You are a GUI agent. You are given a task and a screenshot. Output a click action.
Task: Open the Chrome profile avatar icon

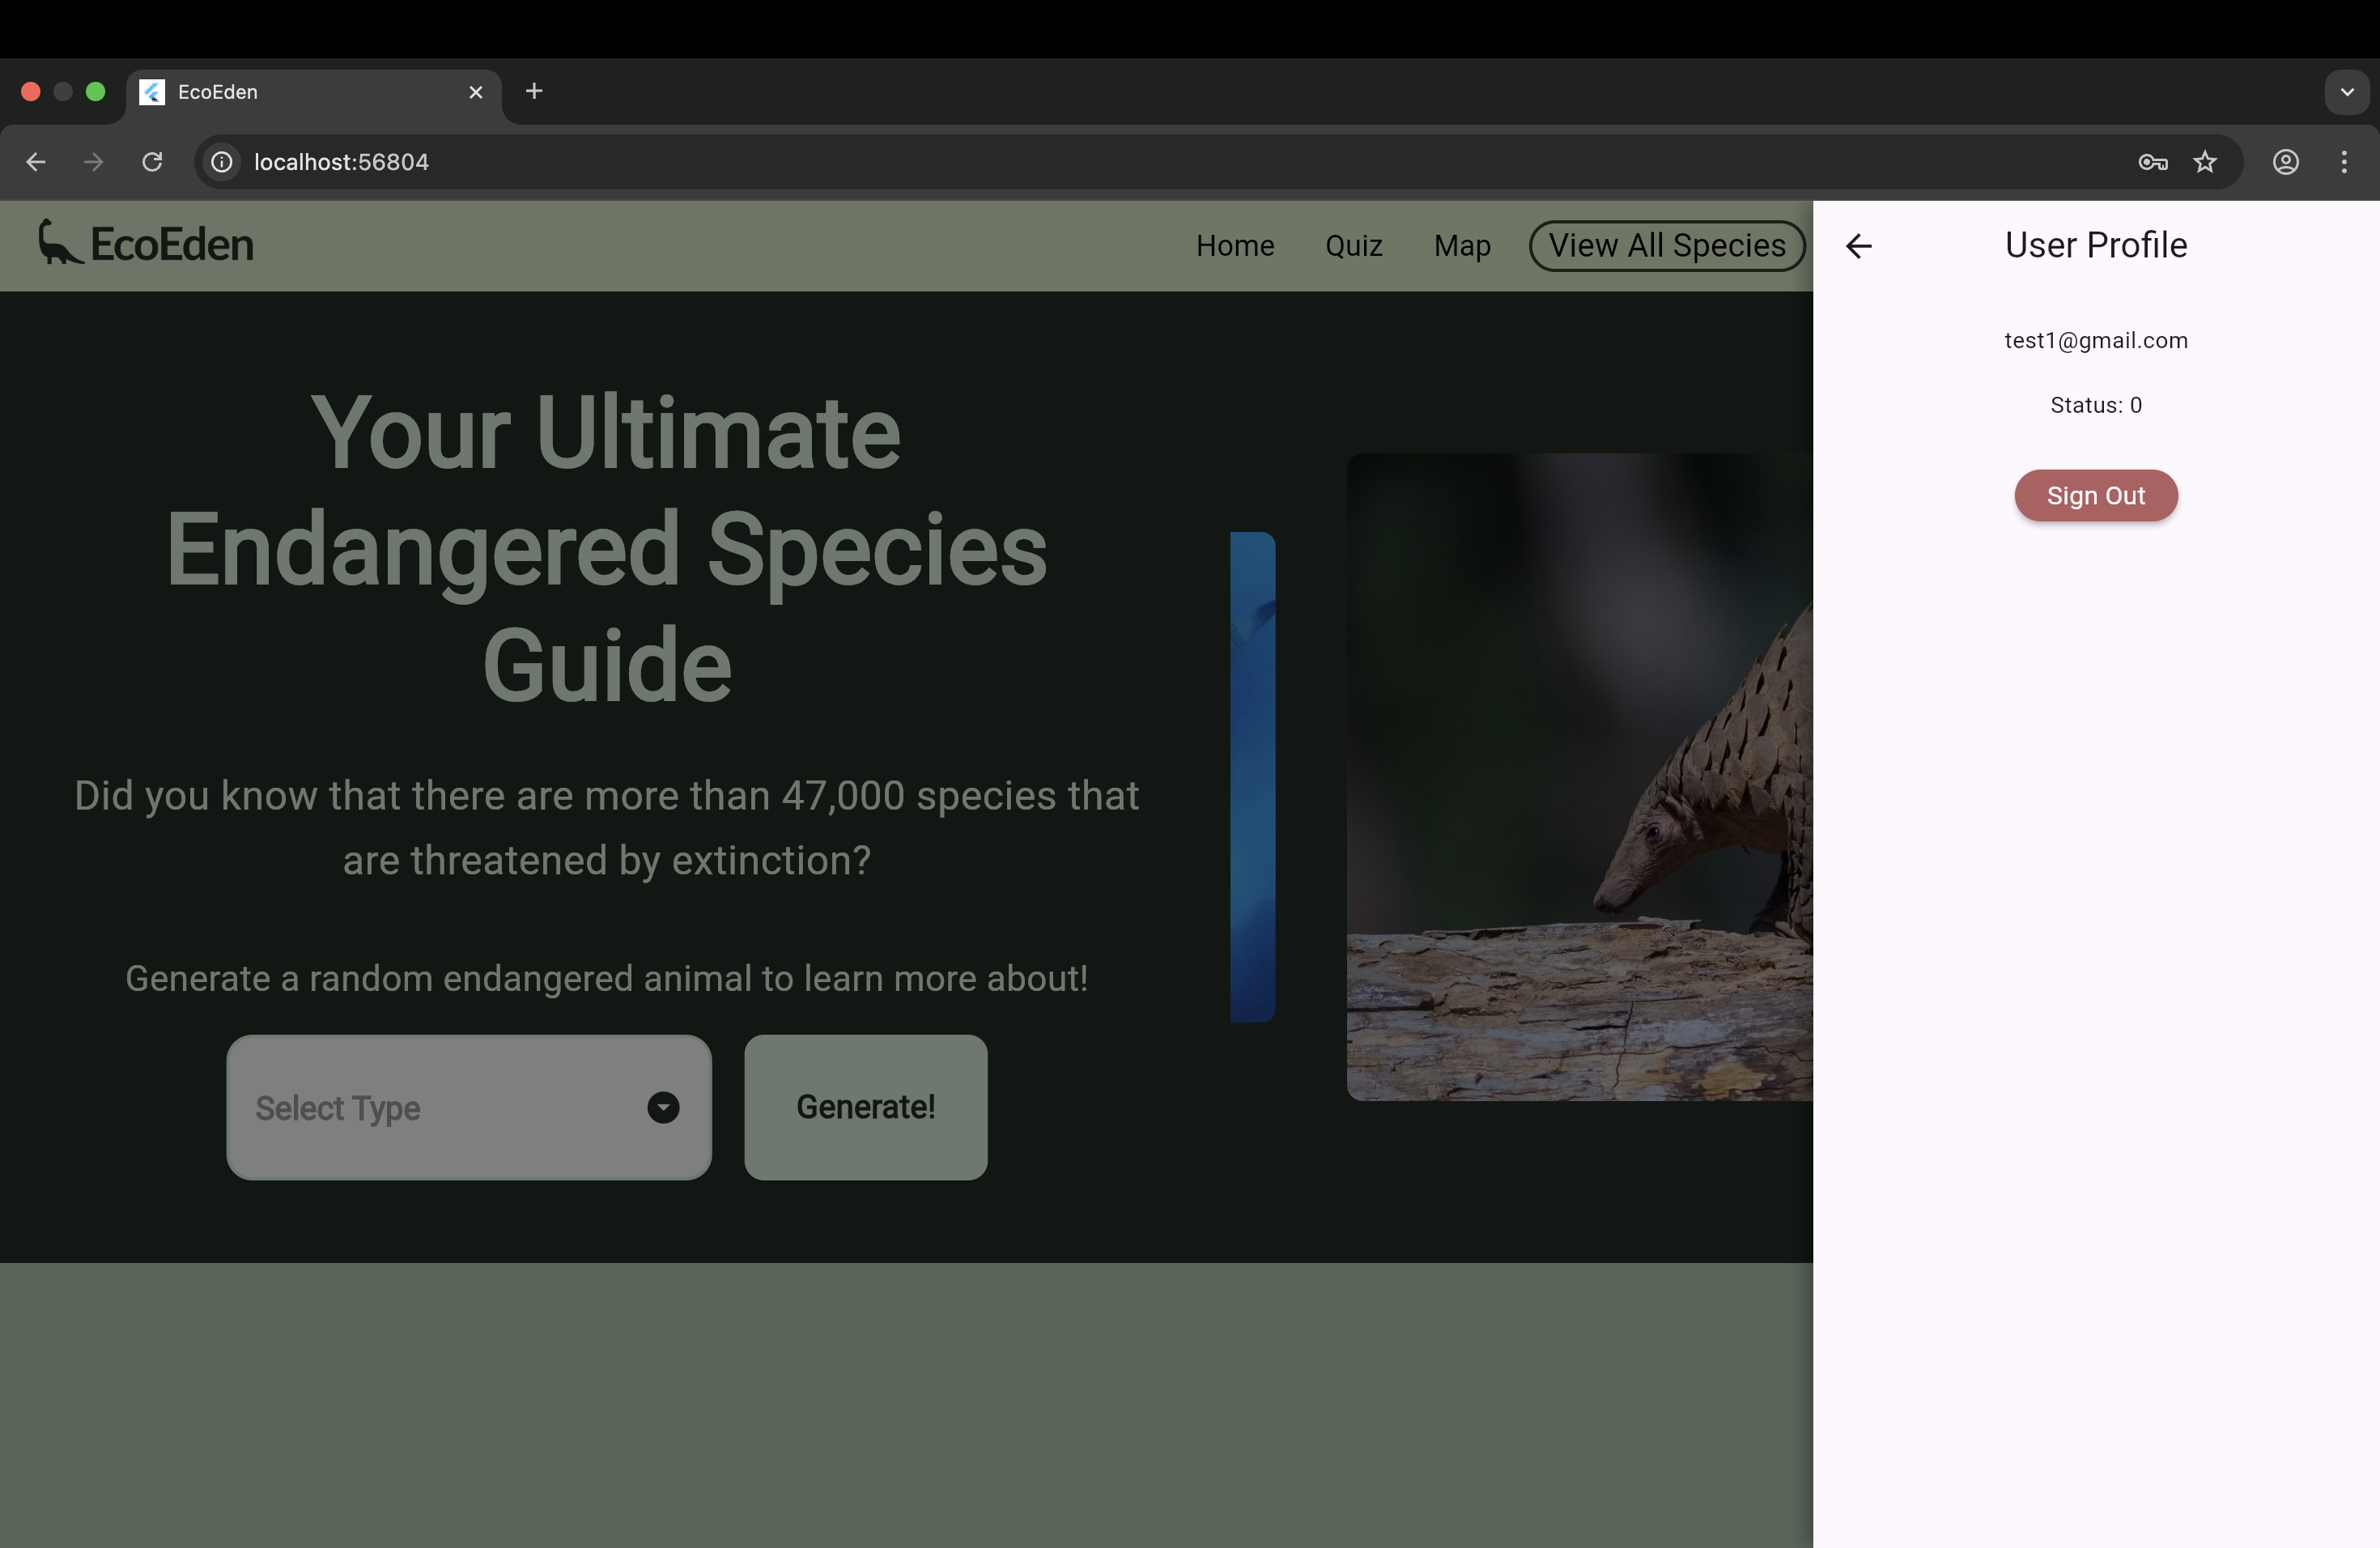click(x=2286, y=162)
